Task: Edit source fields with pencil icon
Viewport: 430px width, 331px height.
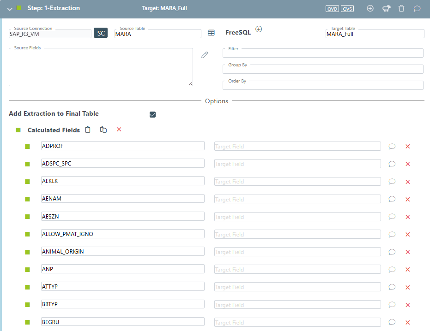Action: coord(205,55)
